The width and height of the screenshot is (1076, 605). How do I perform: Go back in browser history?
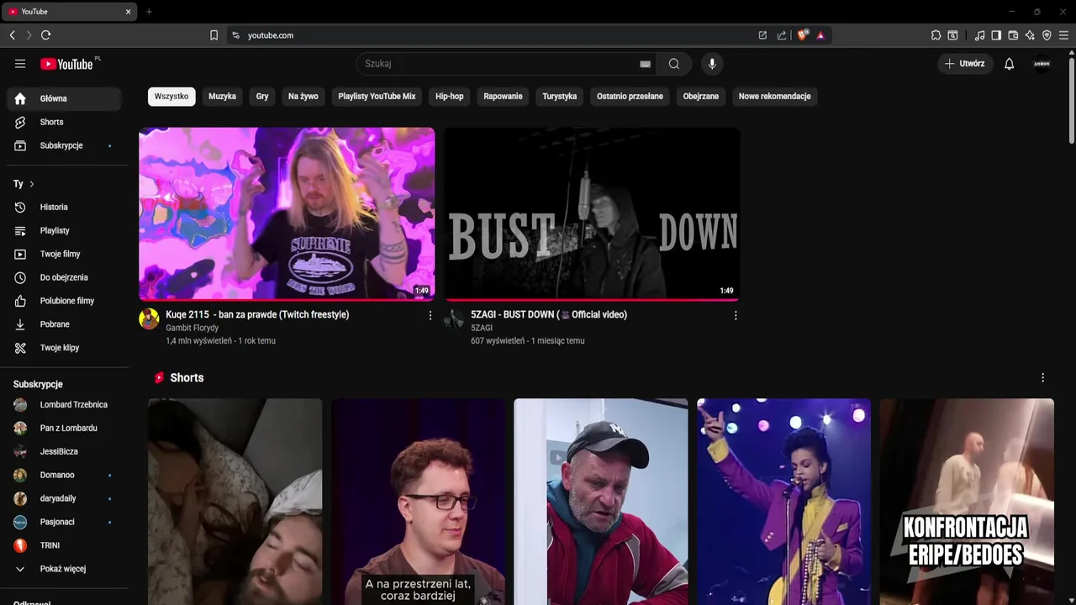pyautogui.click(x=12, y=35)
